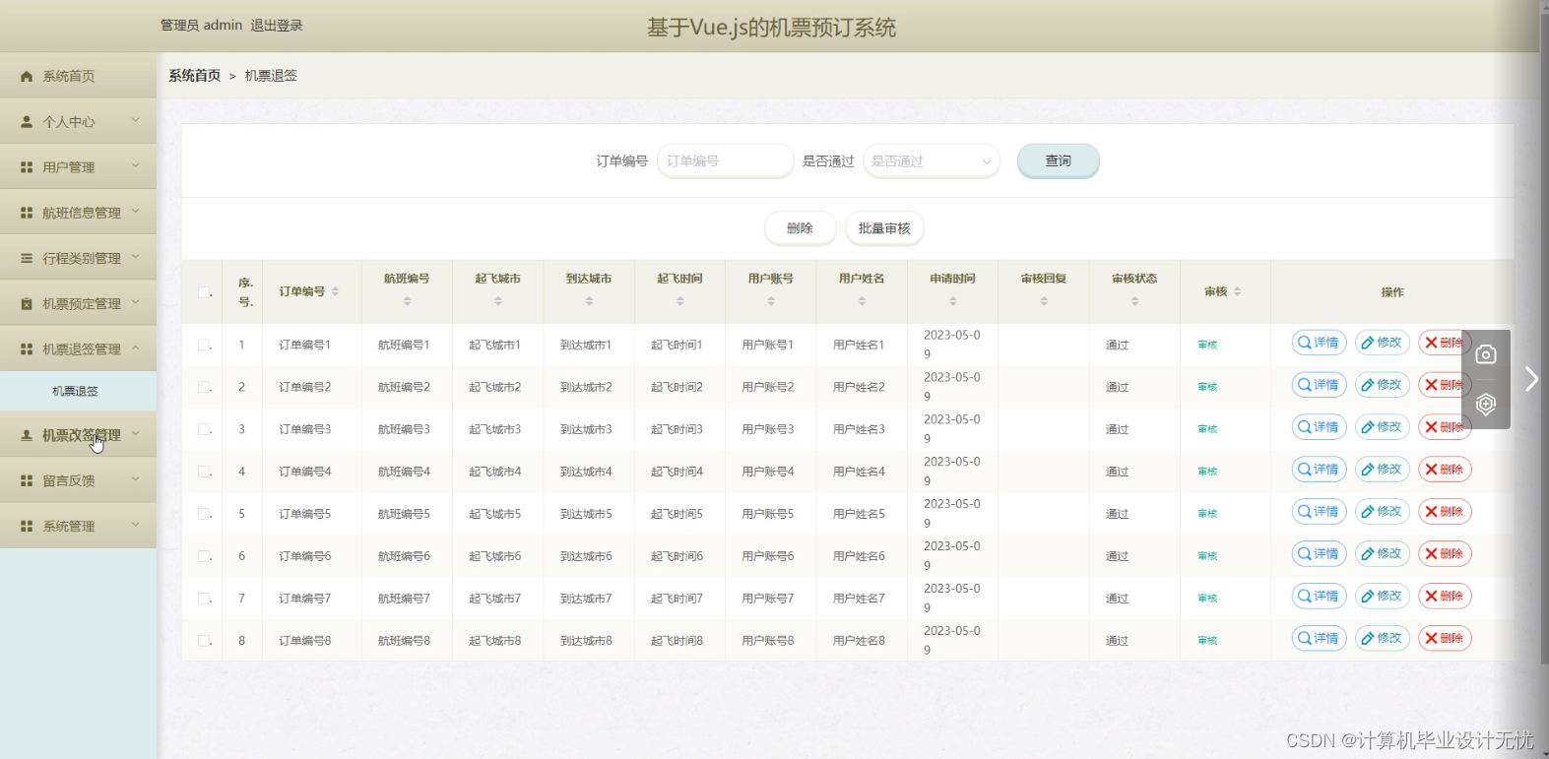The image size is (1549, 759).
Task: Click the list icon beside 行程类别管理
Action: coord(27,258)
